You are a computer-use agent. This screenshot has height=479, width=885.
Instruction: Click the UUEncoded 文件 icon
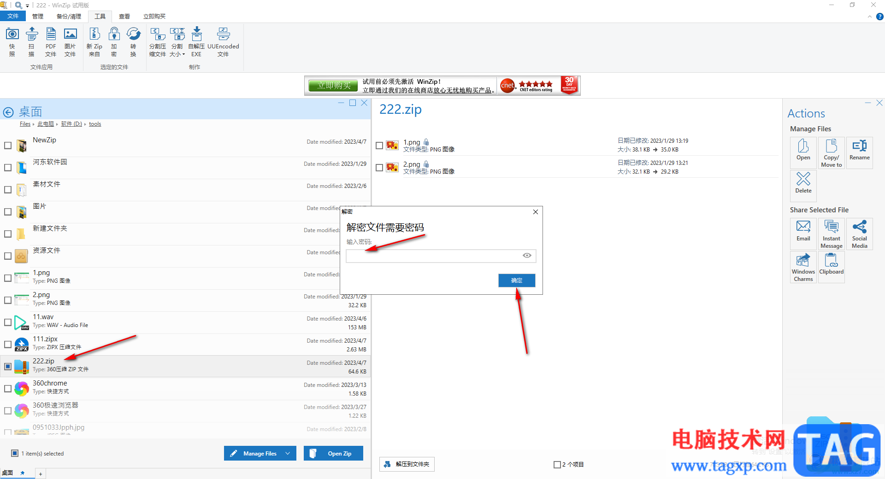[223, 41]
